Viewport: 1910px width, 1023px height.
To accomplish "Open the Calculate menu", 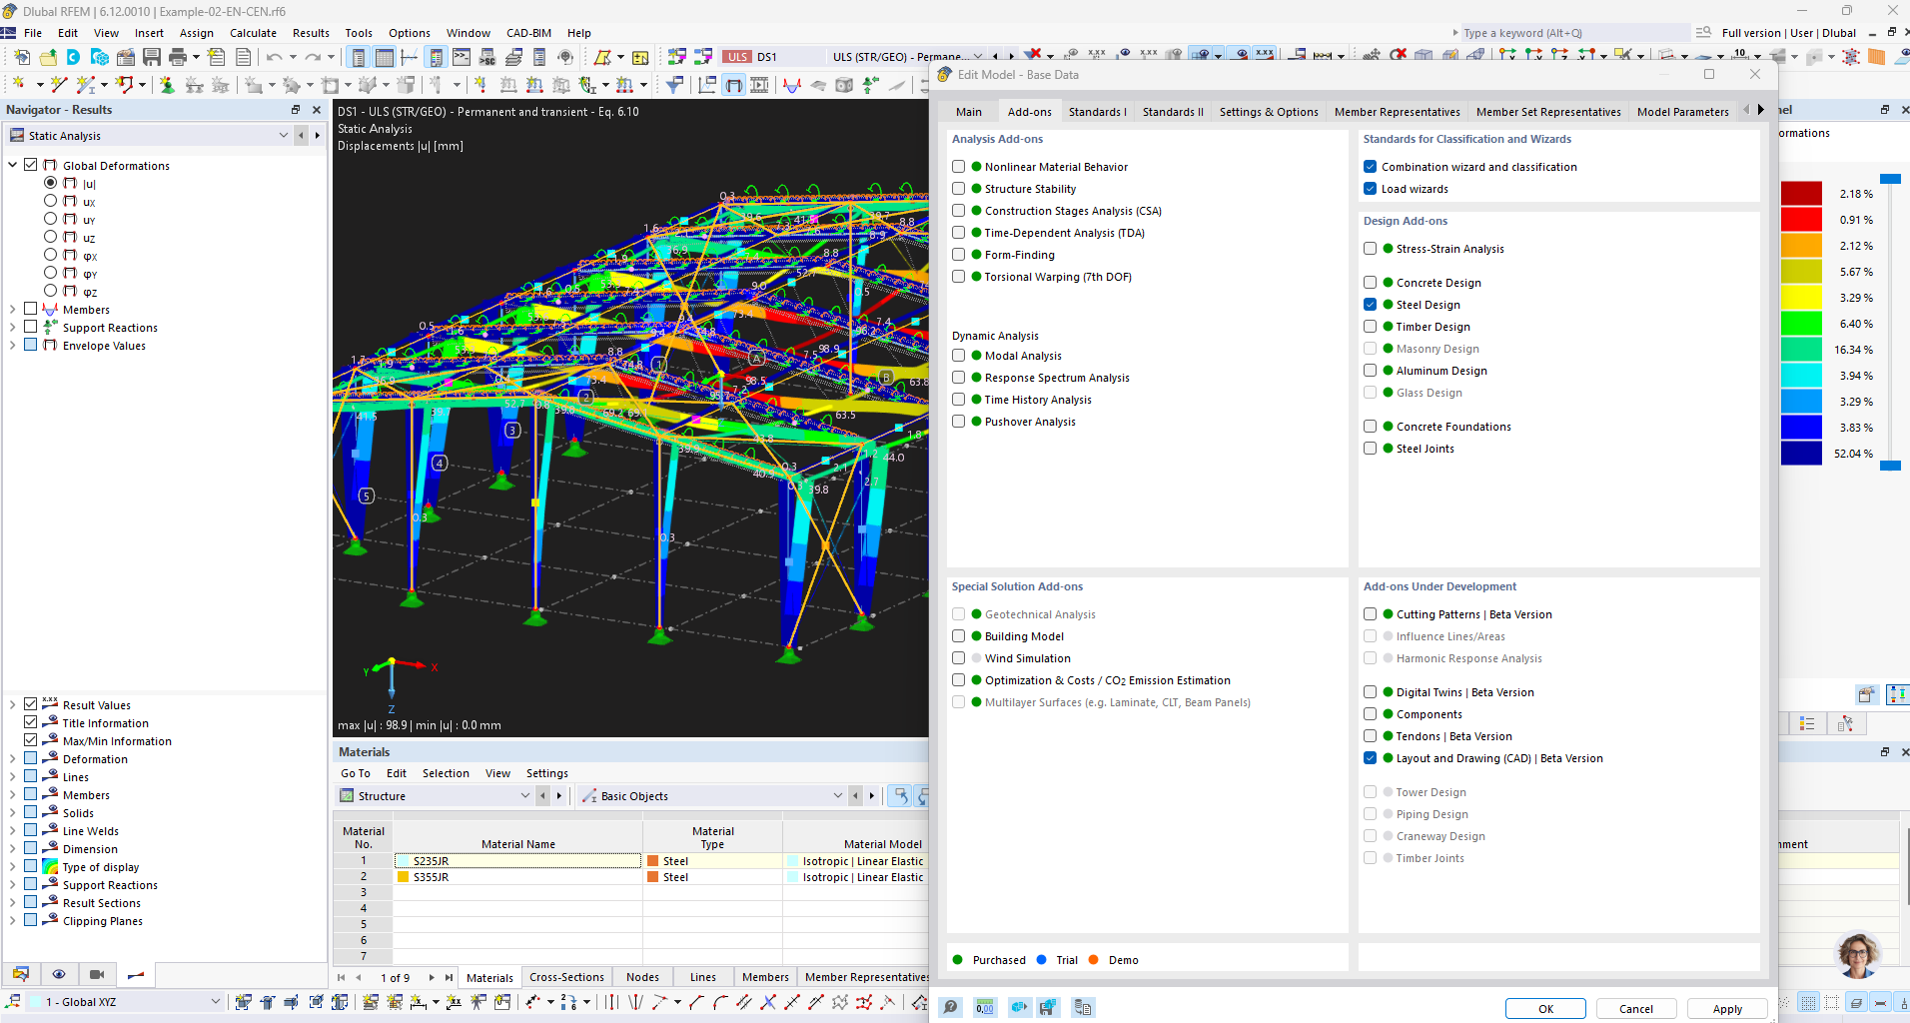I will [253, 33].
